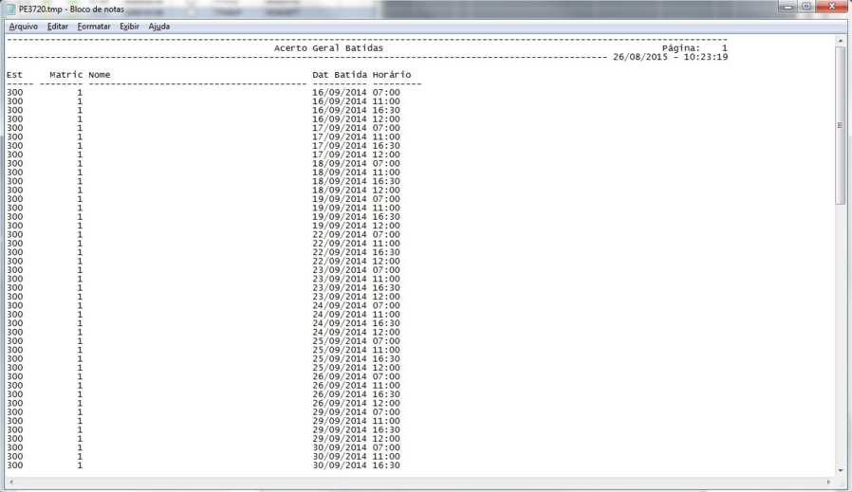Click the window title 'PE3720.tmp - Bloco de notas'

click(71, 9)
